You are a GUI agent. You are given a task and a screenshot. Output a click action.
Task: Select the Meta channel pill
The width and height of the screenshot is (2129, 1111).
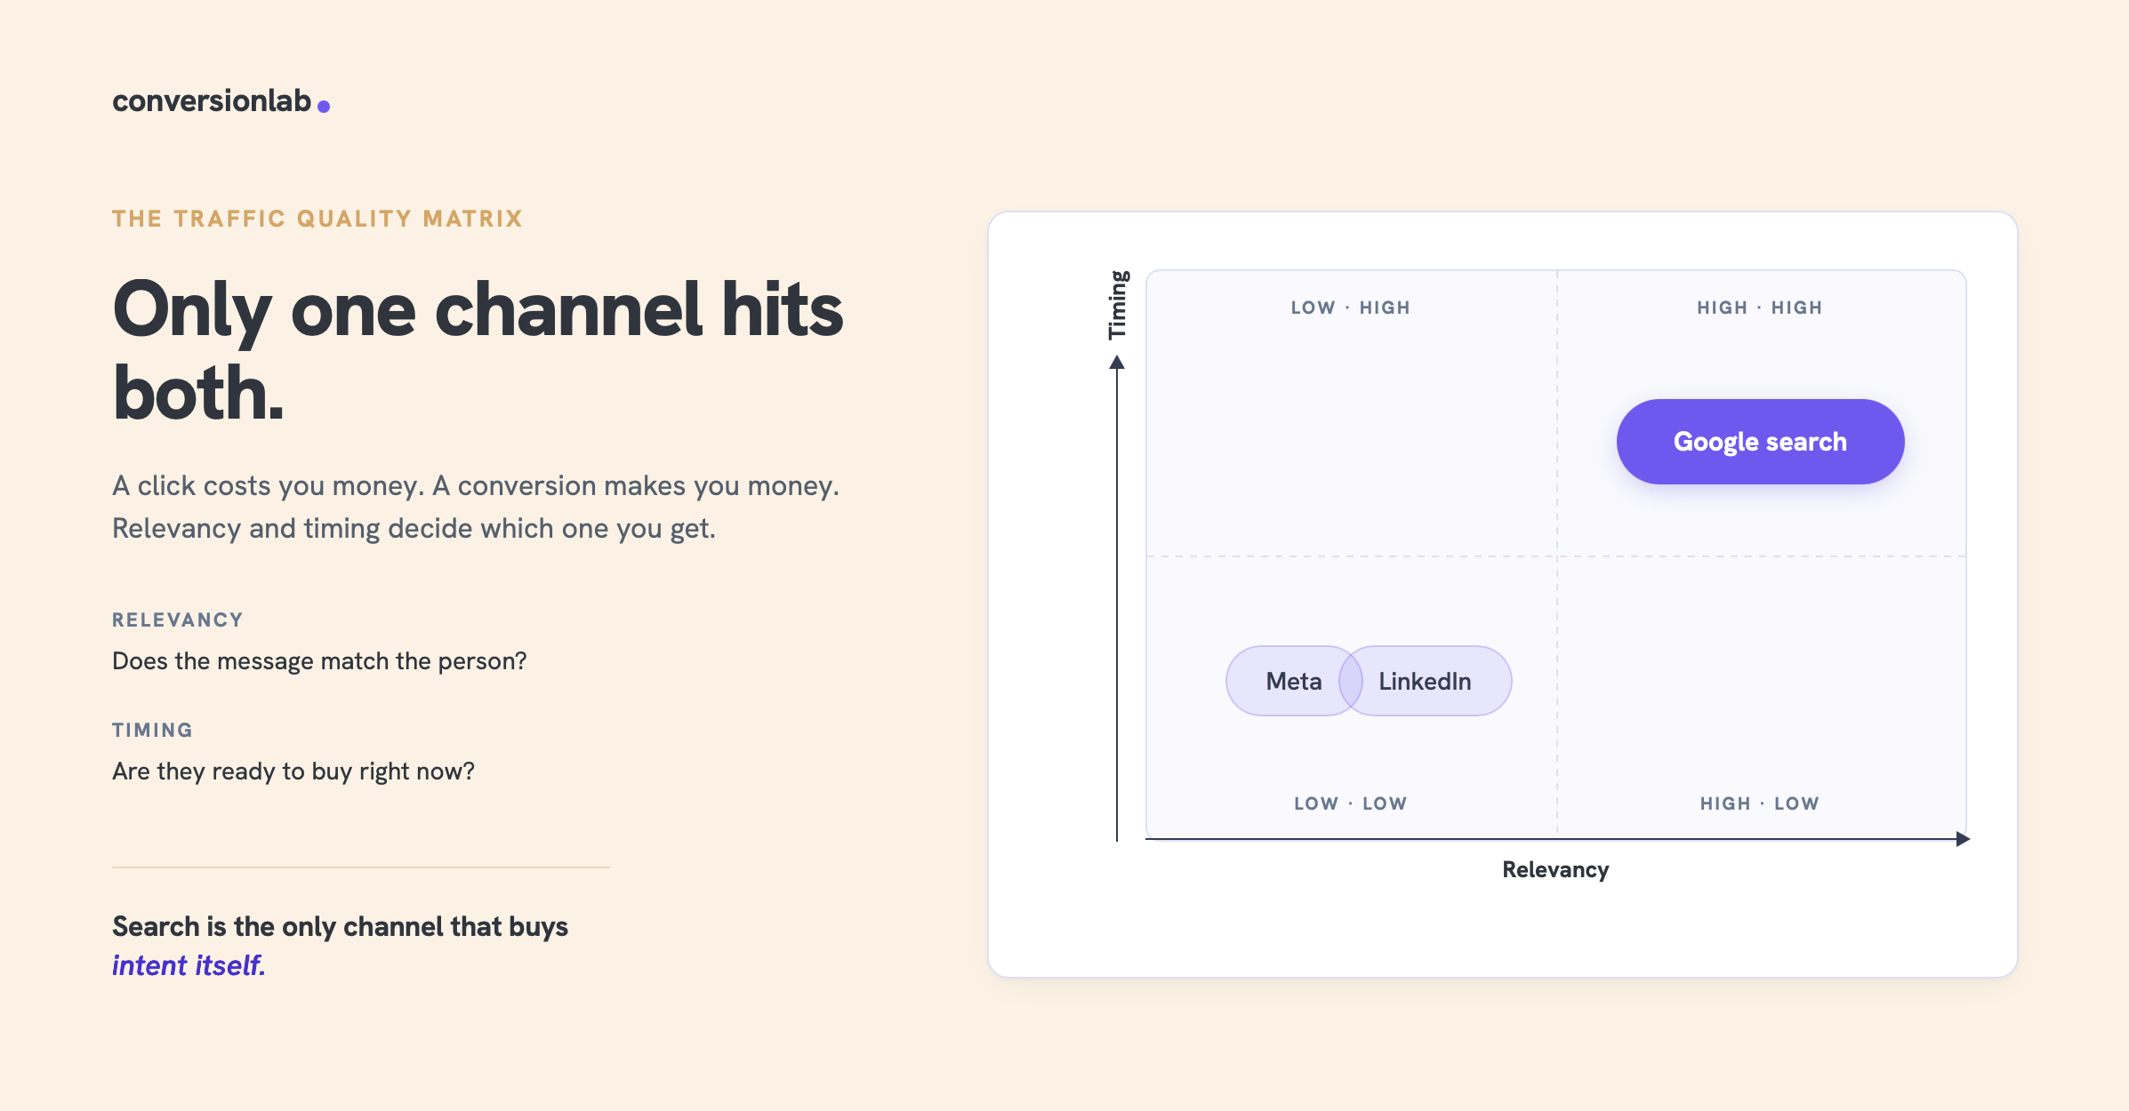pyautogui.click(x=1293, y=681)
